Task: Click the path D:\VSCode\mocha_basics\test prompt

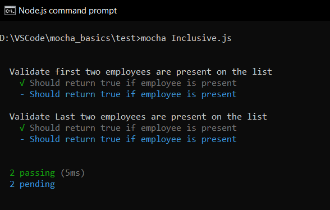Action: click(x=70, y=38)
